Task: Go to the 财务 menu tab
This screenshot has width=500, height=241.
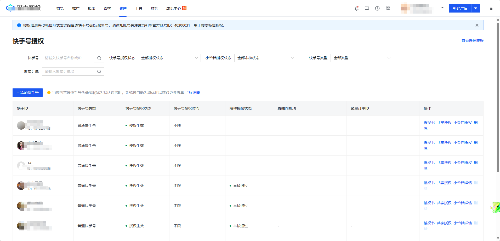Action: pos(154,8)
